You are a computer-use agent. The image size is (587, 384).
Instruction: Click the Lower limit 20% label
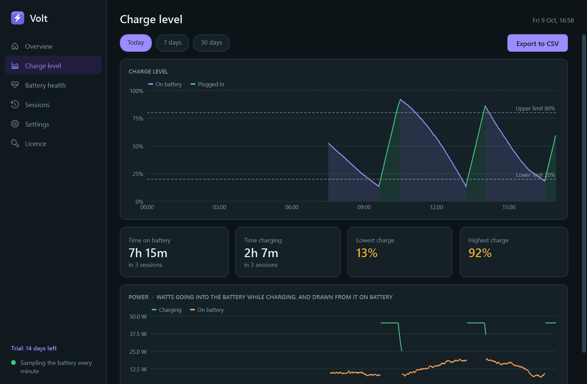pyautogui.click(x=536, y=175)
